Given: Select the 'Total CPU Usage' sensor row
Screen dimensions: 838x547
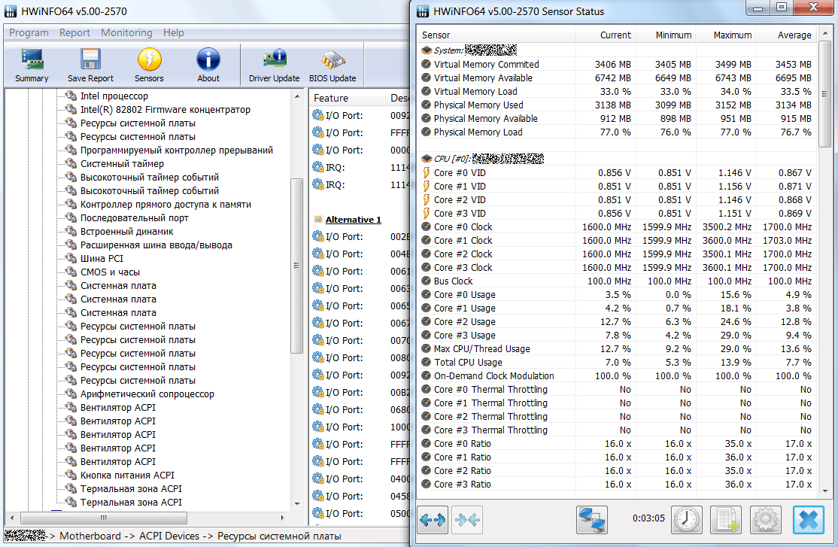Looking at the screenshot, I should pos(467,363).
